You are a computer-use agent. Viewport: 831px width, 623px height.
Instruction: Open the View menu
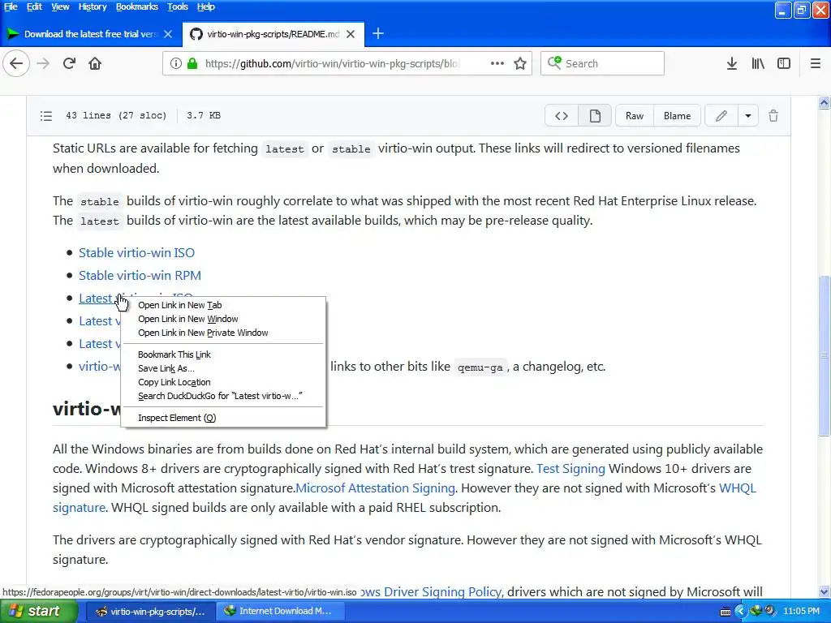pyautogui.click(x=60, y=6)
